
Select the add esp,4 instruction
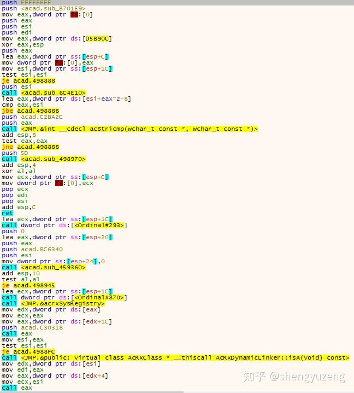point(19,165)
